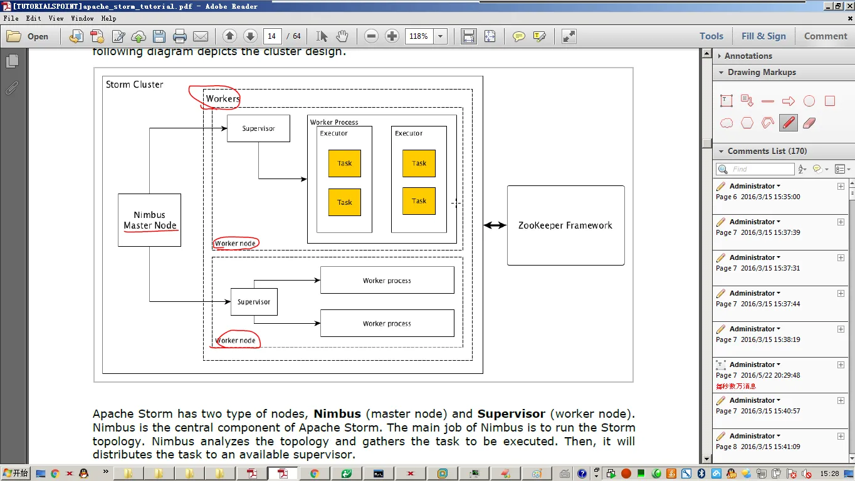Toggle the red Pencil drawing tool
This screenshot has height=481, width=855.
pyautogui.click(x=789, y=123)
